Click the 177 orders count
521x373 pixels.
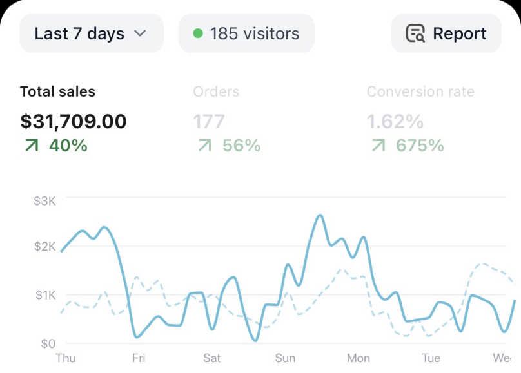[209, 122]
